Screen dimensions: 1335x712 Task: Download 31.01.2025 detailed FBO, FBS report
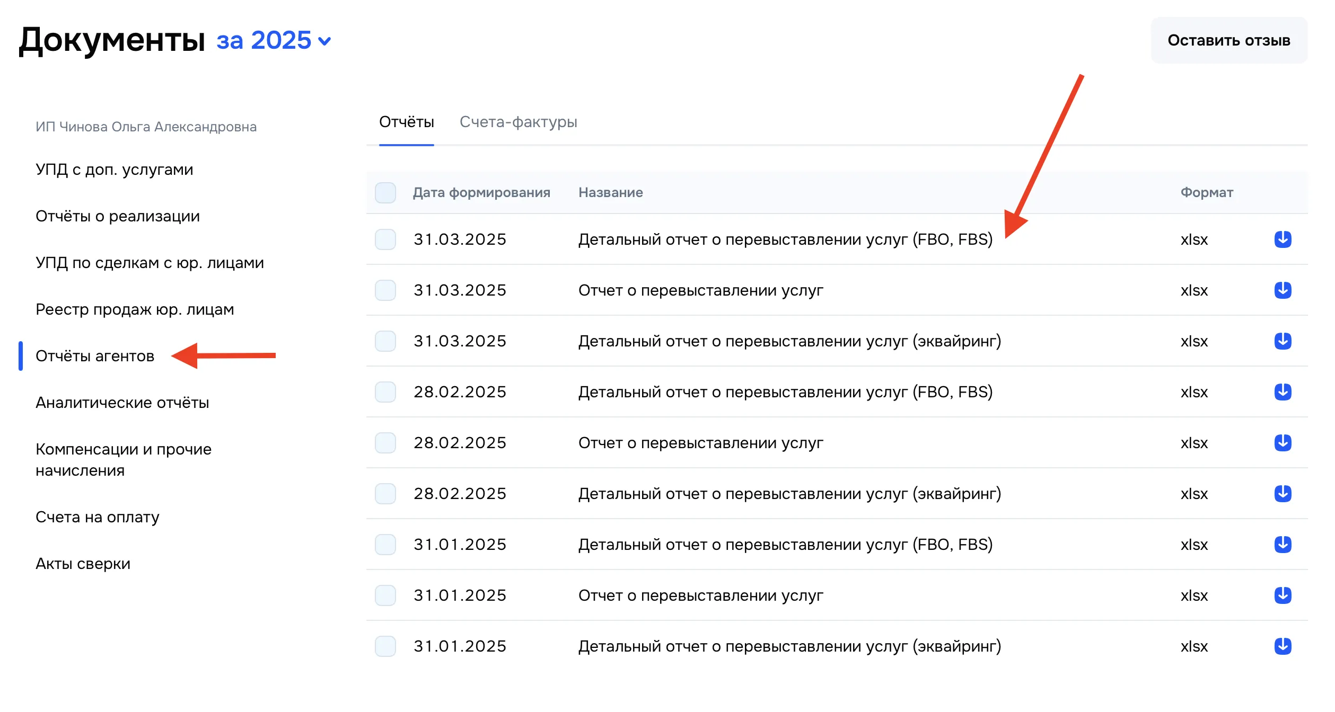pyautogui.click(x=1283, y=545)
